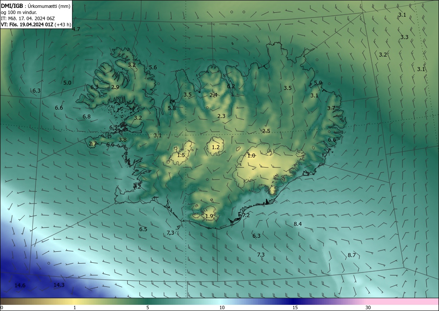The height and width of the screenshot is (311, 439).
Task: Click the 1.0 value on the large glacier
Action: 251,156
